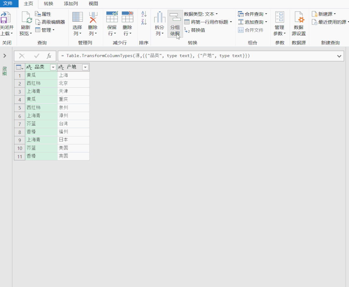
Task: Click Append Queries (追加查询)
Action: pyautogui.click(x=251, y=22)
